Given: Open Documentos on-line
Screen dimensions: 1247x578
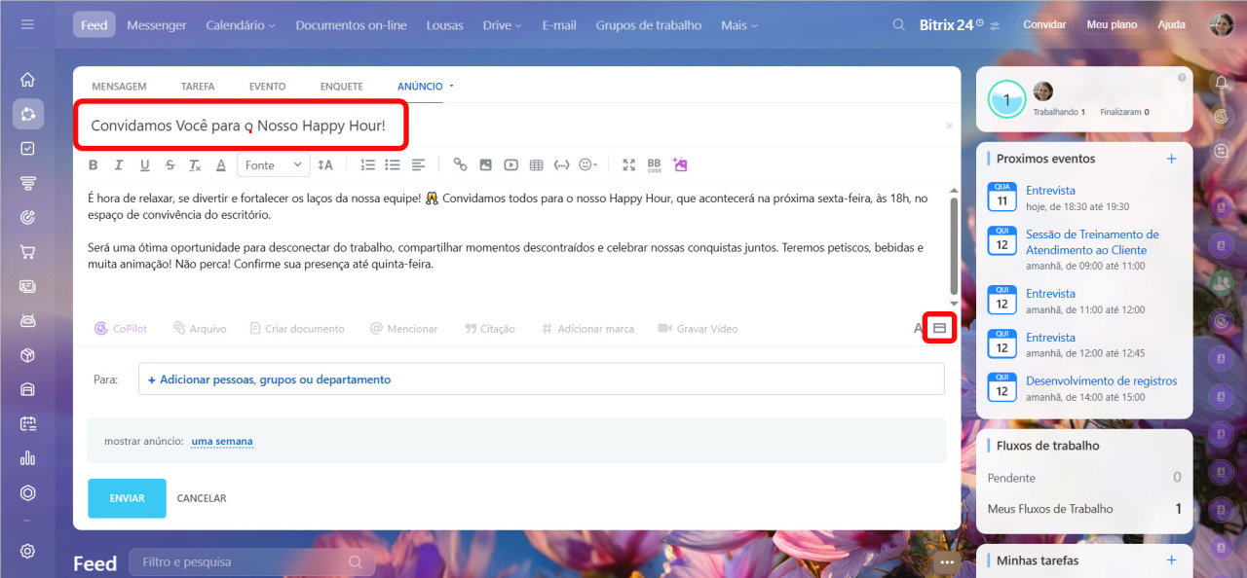Looking at the screenshot, I should pyautogui.click(x=351, y=25).
